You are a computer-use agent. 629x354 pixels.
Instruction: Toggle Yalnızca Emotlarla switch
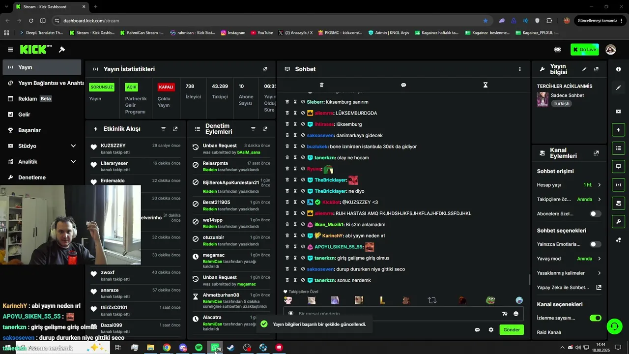(x=595, y=244)
